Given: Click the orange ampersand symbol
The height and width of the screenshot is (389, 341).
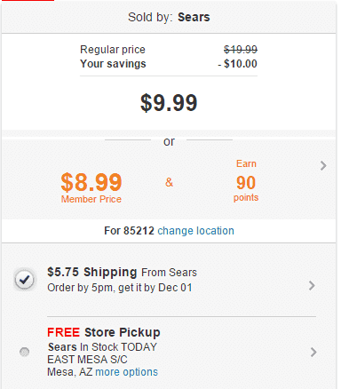Looking at the screenshot, I should (169, 182).
